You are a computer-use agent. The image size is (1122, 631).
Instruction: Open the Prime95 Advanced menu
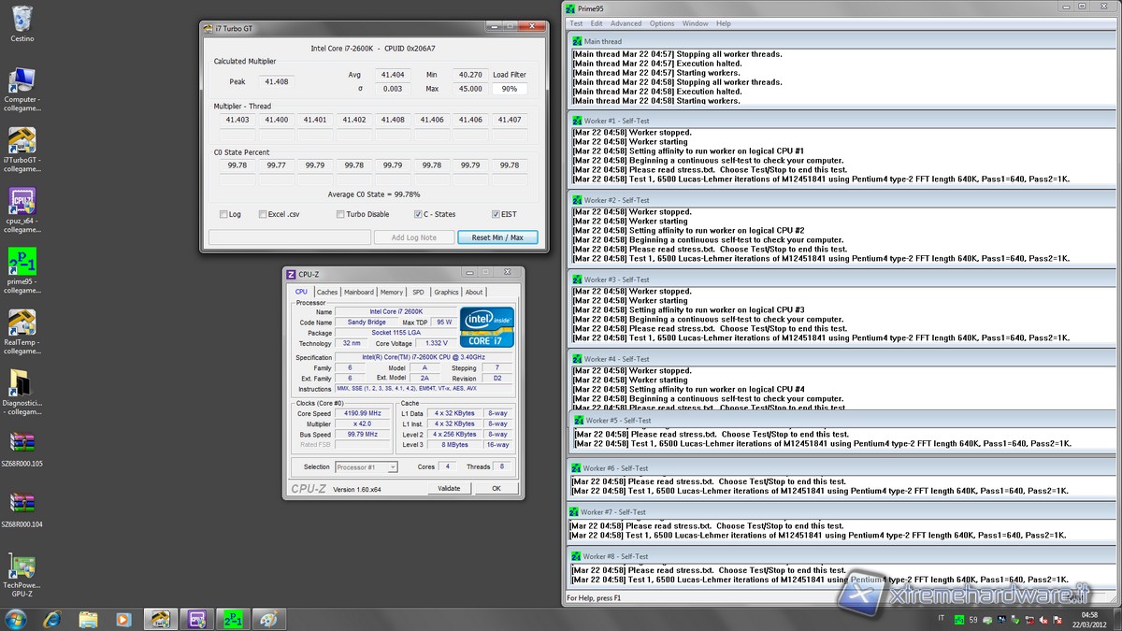pos(626,23)
